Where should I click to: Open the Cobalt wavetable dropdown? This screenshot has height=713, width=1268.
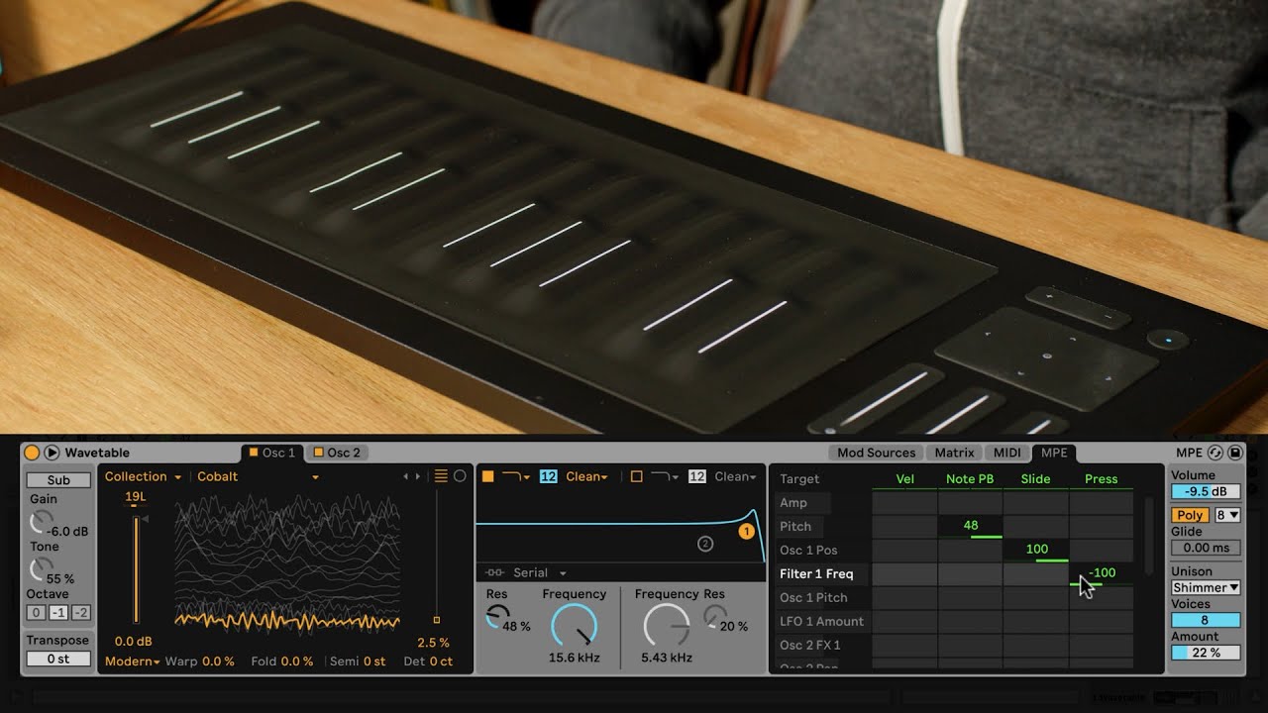[x=258, y=476]
